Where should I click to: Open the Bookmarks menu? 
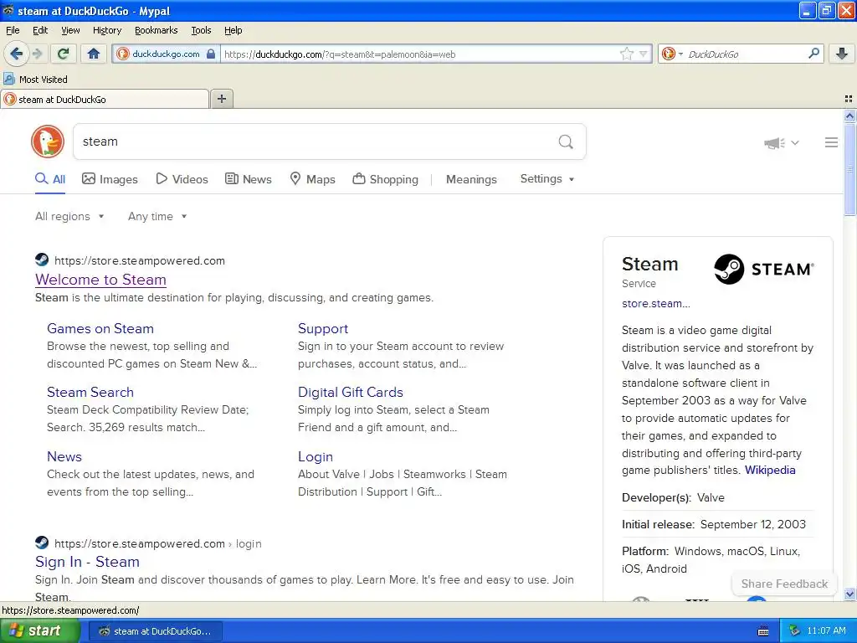tap(156, 31)
